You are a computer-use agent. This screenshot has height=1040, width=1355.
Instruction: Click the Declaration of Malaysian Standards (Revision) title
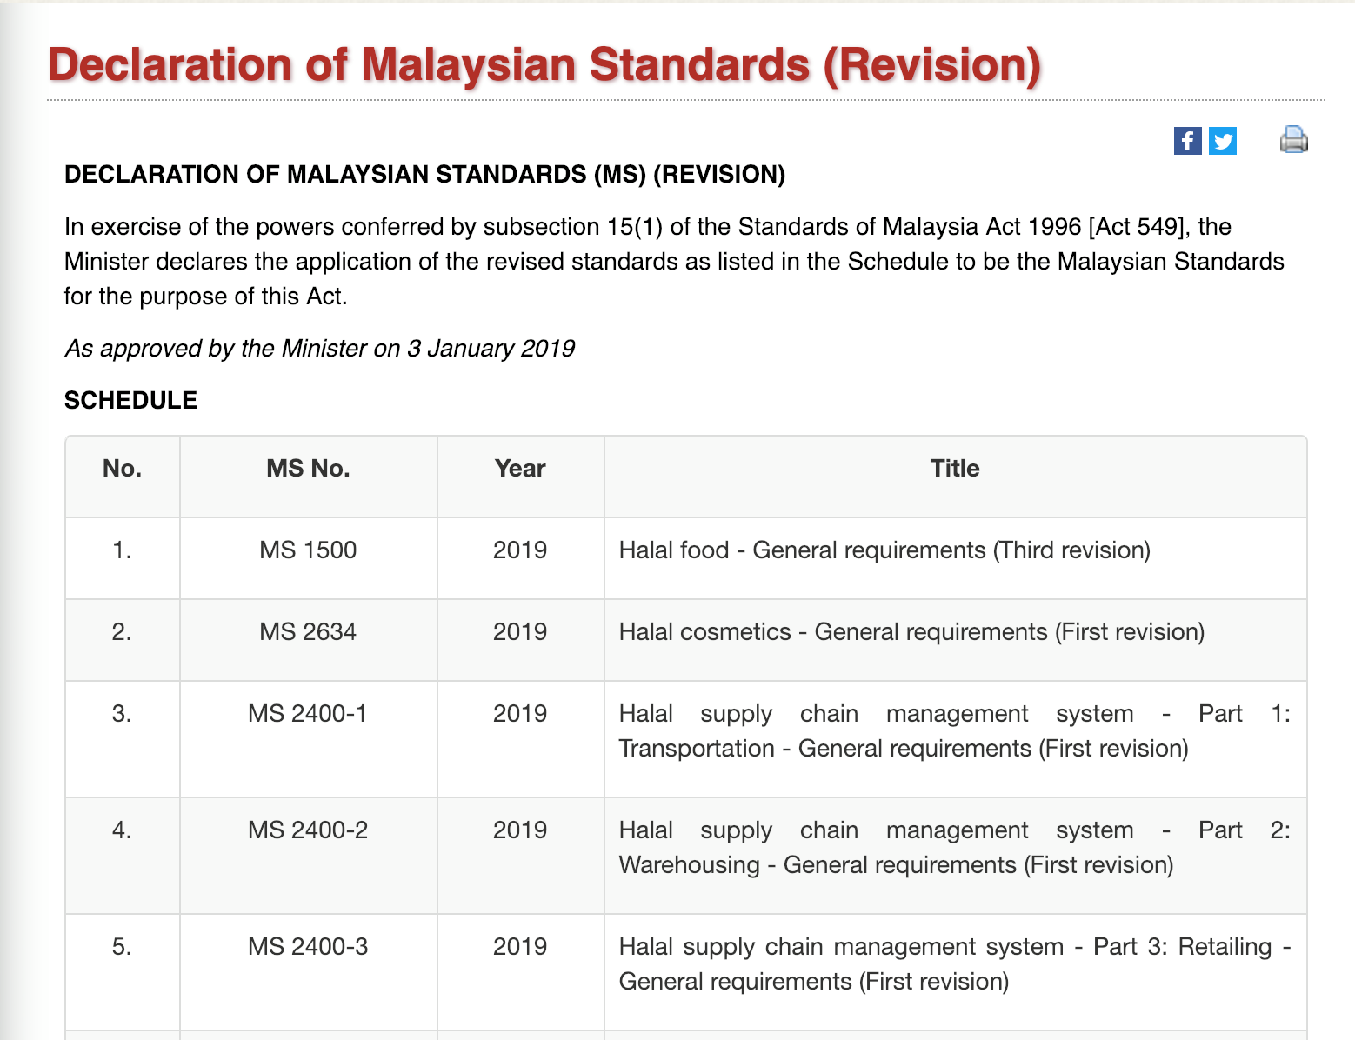(x=544, y=65)
